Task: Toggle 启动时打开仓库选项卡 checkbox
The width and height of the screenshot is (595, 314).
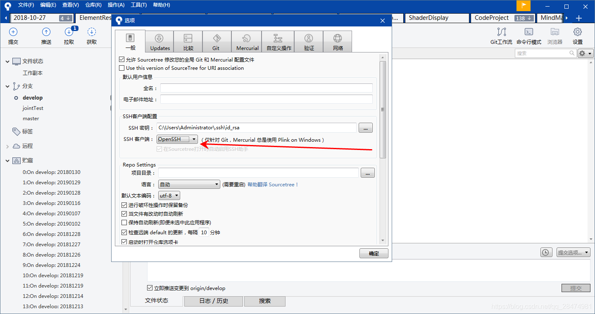Action: click(124, 242)
